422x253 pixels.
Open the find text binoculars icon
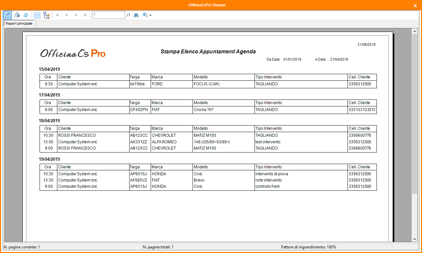pos(136,15)
